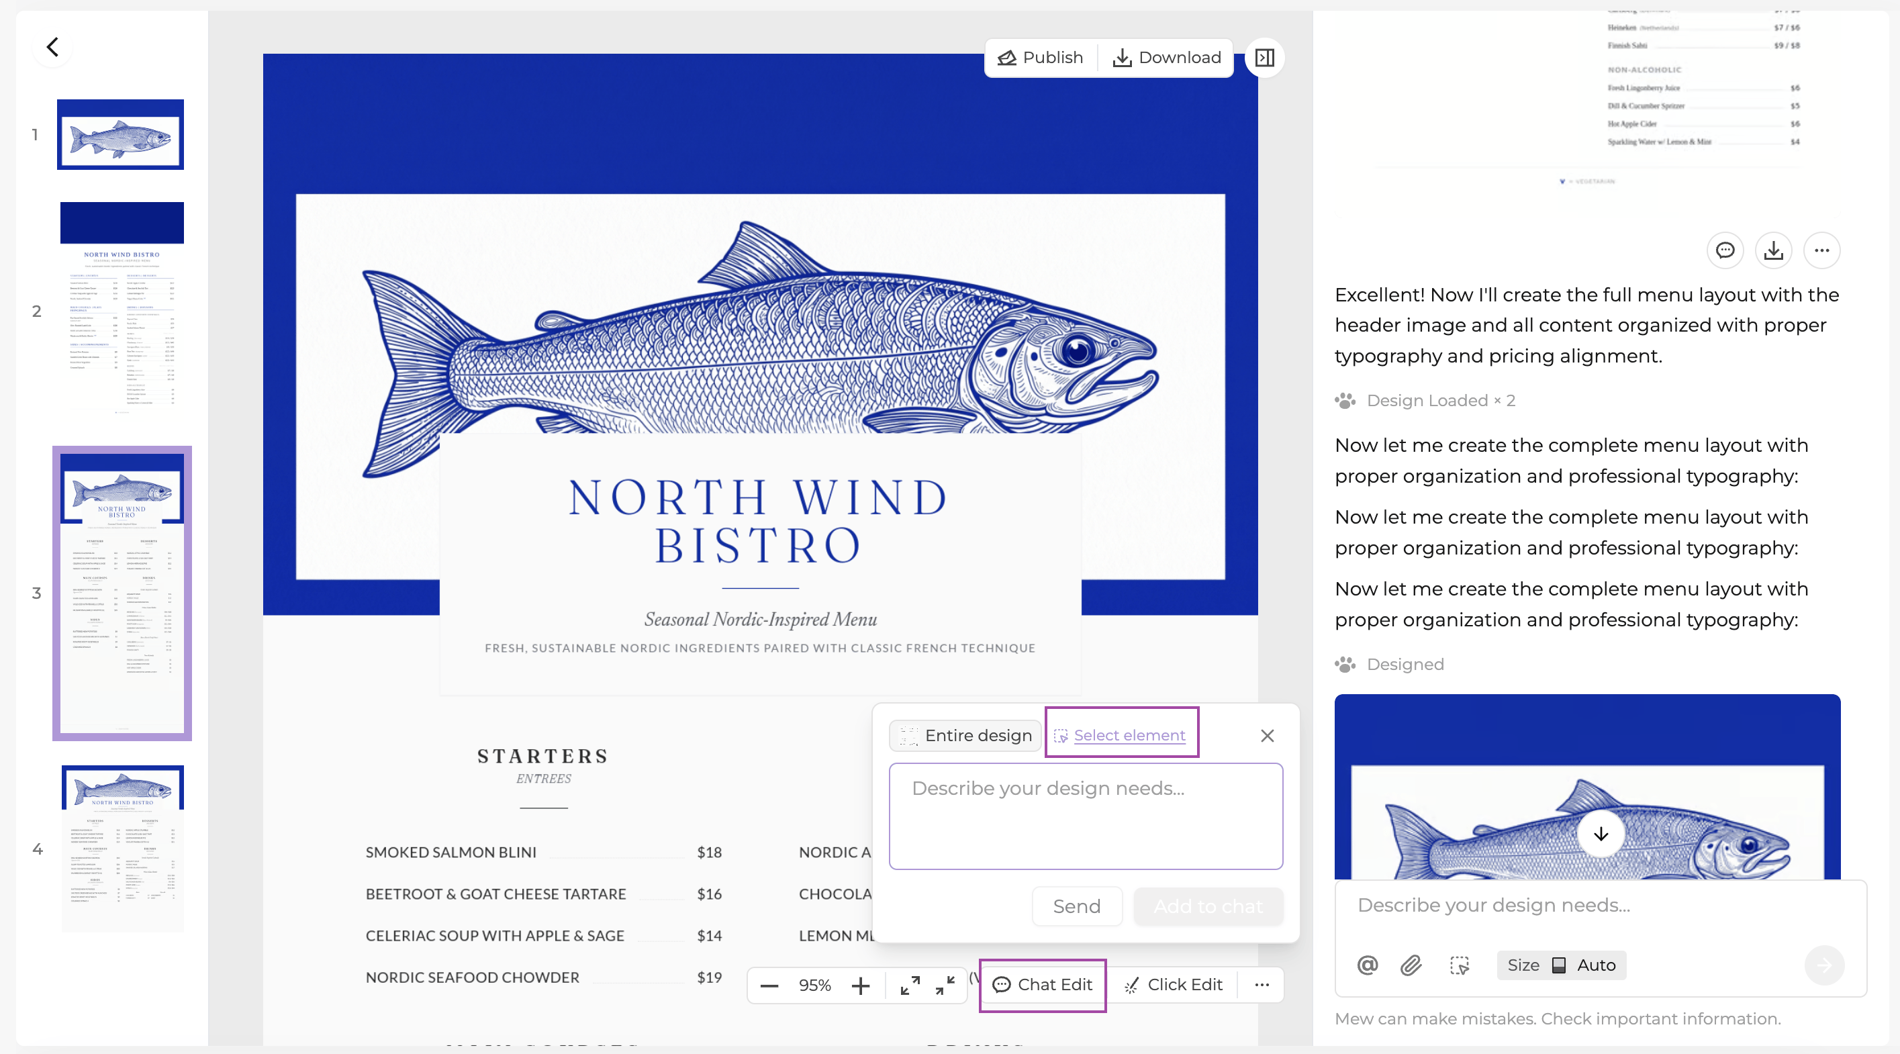The width and height of the screenshot is (1900, 1054).
Task: Click the Add to chat button
Action: [1208, 906]
